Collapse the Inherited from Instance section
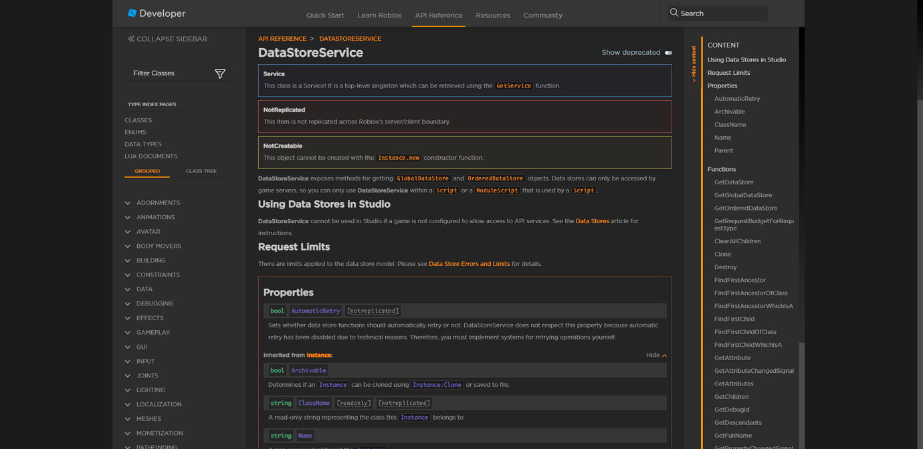 point(656,355)
